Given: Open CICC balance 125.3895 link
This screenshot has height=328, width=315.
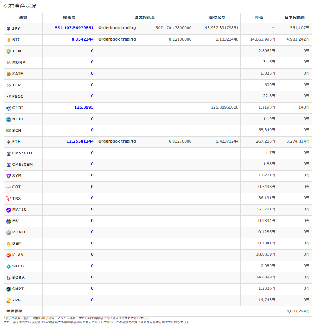Looking at the screenshot, I should click(x=84, y=107).
